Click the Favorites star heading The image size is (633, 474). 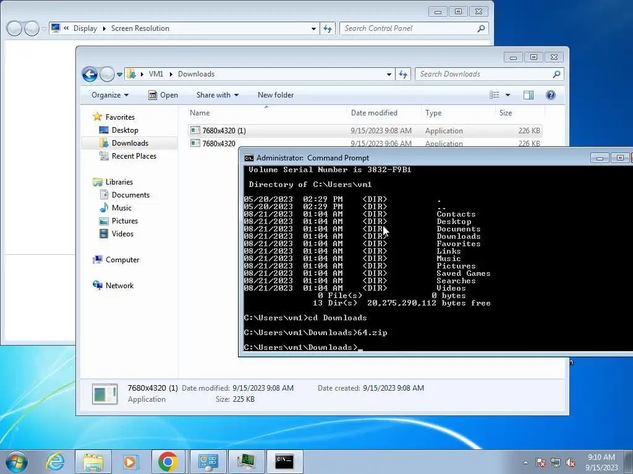coord(114,117)
